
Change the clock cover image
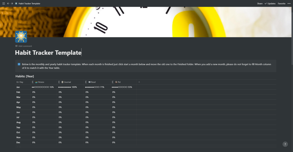[146, 22]
